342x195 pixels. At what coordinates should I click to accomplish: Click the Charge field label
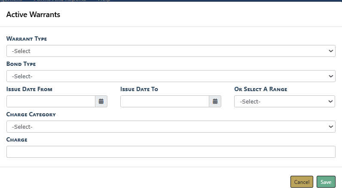[17, 140]
